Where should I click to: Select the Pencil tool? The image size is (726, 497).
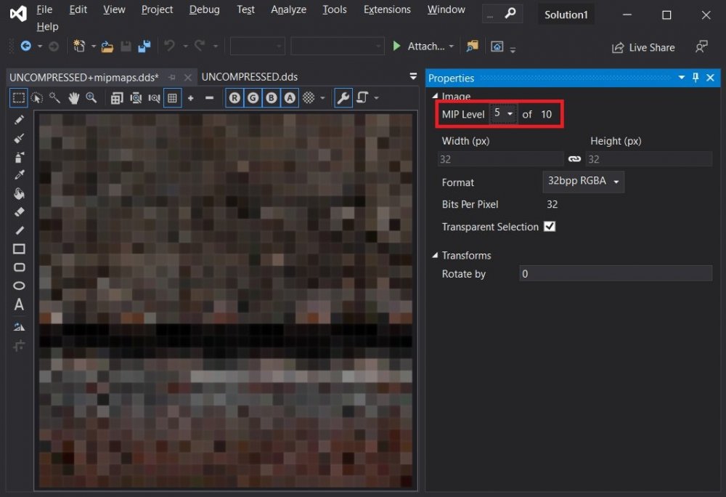tap(20, 120)
